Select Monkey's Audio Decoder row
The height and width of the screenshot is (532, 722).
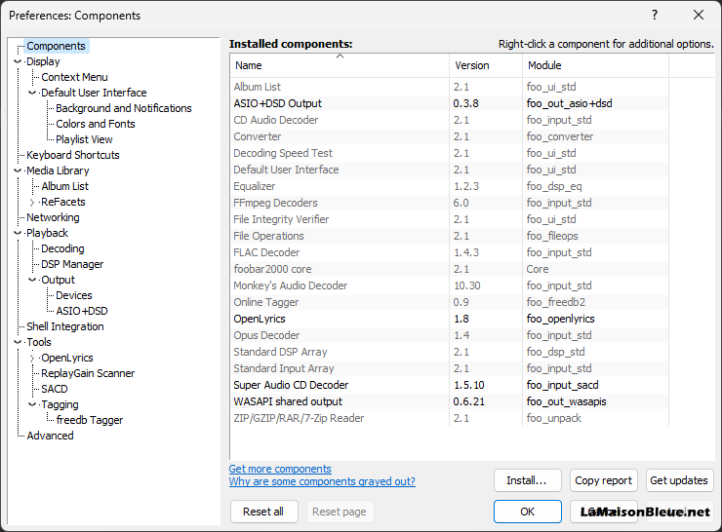(x=450, y=285)
